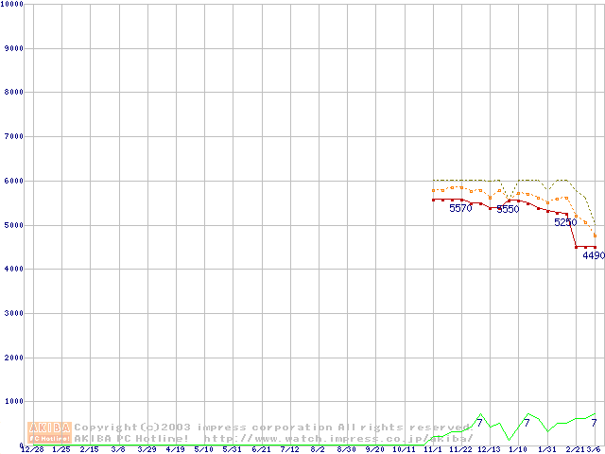Click the final red data point above 4490
This screenshot has height=454, width=605.
tap(595, 247)
